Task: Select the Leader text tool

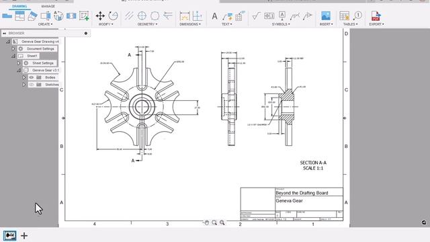Action: click(x=227, y=16)
